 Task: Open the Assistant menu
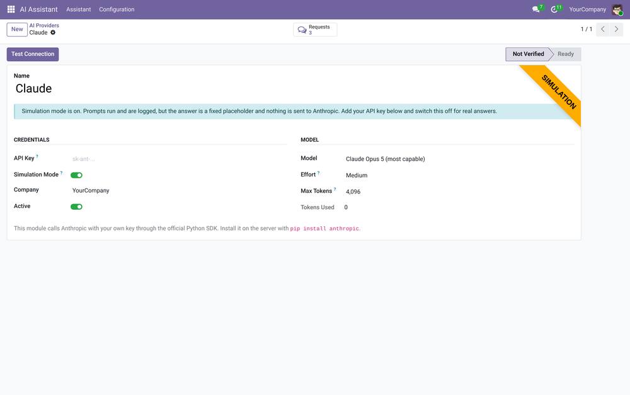pos(78,9)
